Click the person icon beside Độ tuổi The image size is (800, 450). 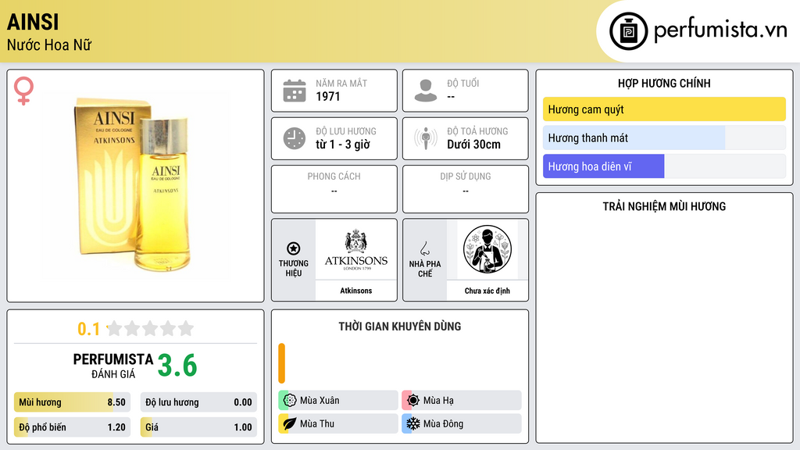click(426, 91)
